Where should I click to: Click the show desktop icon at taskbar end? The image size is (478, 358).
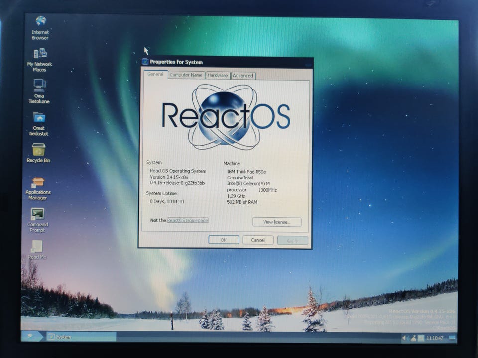(x=452, y=338)
